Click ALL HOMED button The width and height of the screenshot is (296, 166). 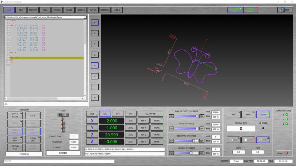151,114
